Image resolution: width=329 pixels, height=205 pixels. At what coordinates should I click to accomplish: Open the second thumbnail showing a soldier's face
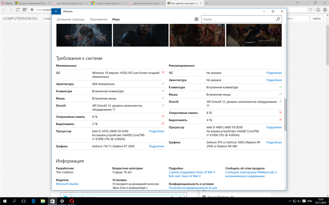(x=141, y=35)
